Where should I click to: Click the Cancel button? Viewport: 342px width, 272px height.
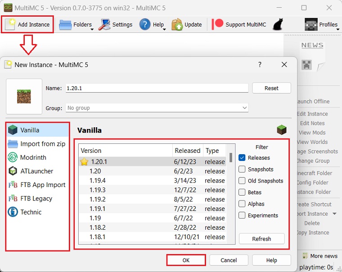pos(229,260)
